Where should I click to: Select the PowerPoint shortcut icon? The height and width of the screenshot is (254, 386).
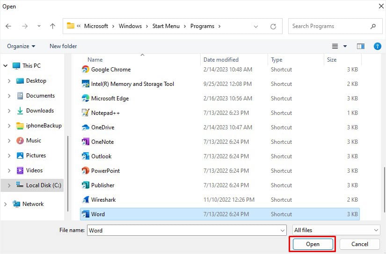pos(86,171)
